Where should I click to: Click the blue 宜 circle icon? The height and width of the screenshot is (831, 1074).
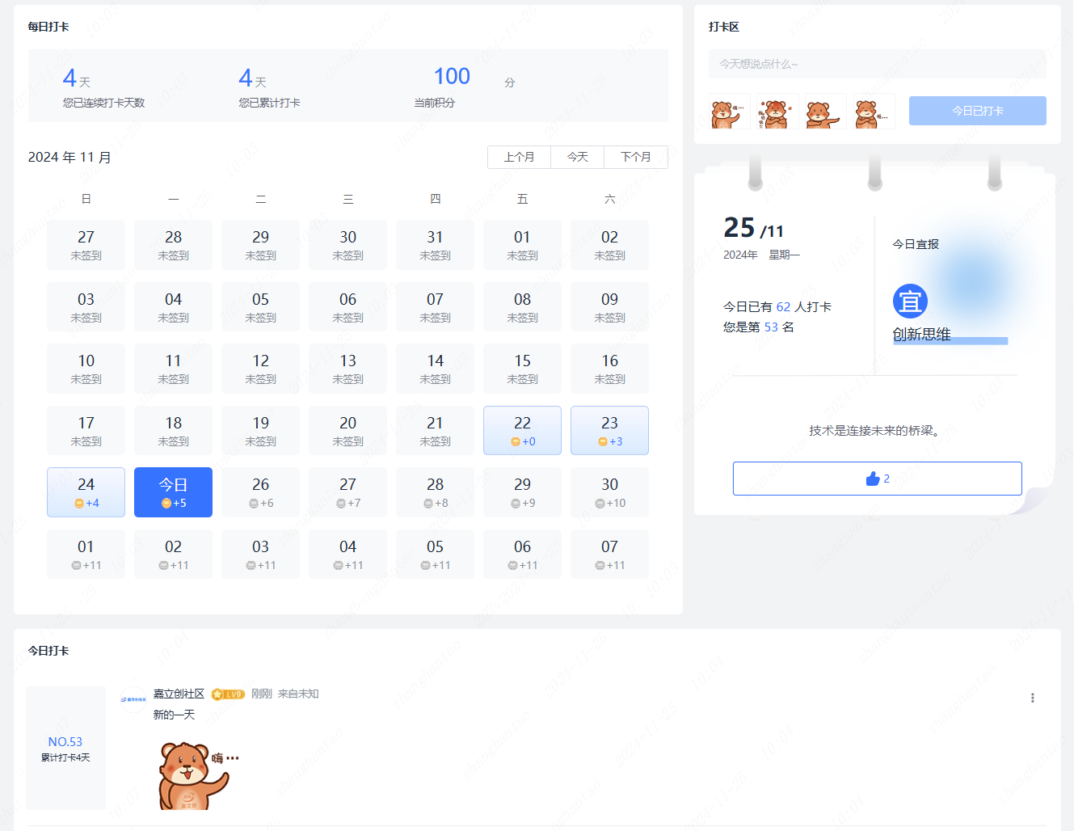(910, 302)
